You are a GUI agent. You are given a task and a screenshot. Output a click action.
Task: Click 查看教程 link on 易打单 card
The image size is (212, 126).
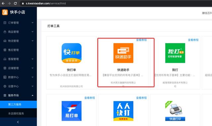89,98
